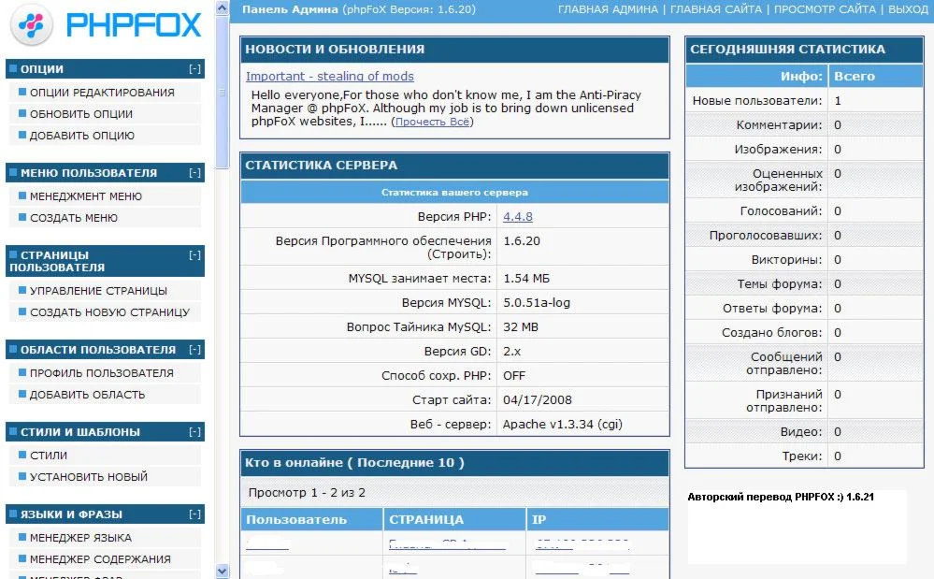
Task: Collapse the СТРАНИЦЫ ПОЛЬЗОВАТЕЛЯ section
Action: tap(194, 255)
